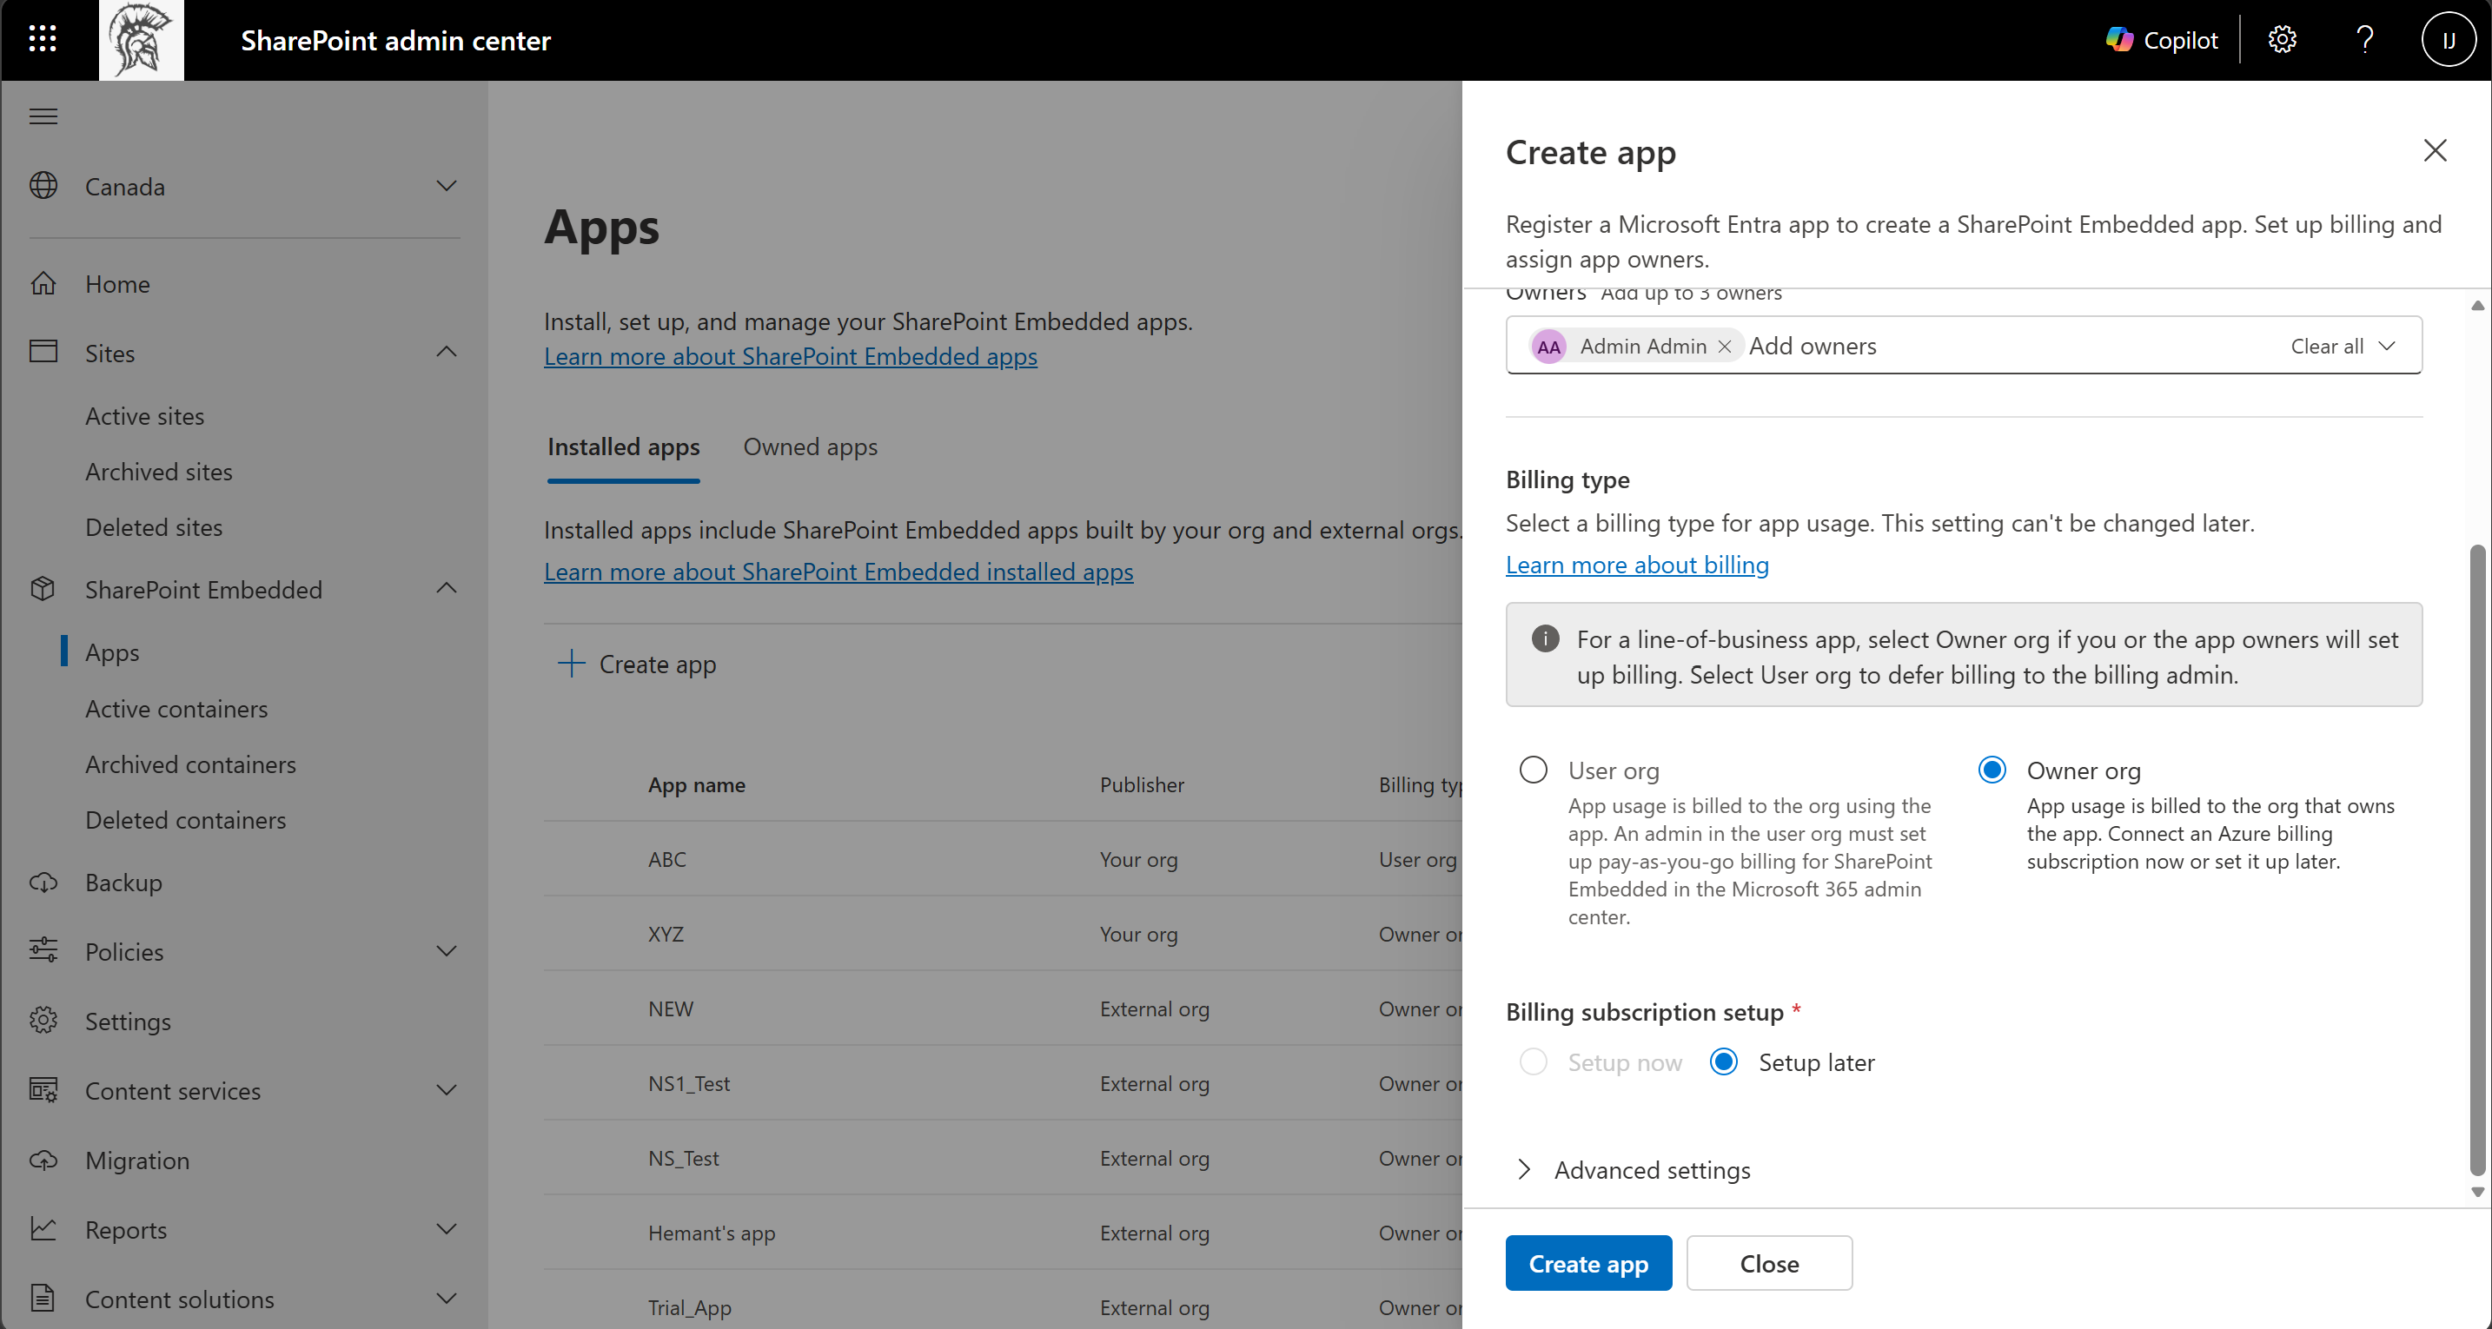Open Copilot from the header
Screen dimensions: 2492x1329
coord(2161,40)
